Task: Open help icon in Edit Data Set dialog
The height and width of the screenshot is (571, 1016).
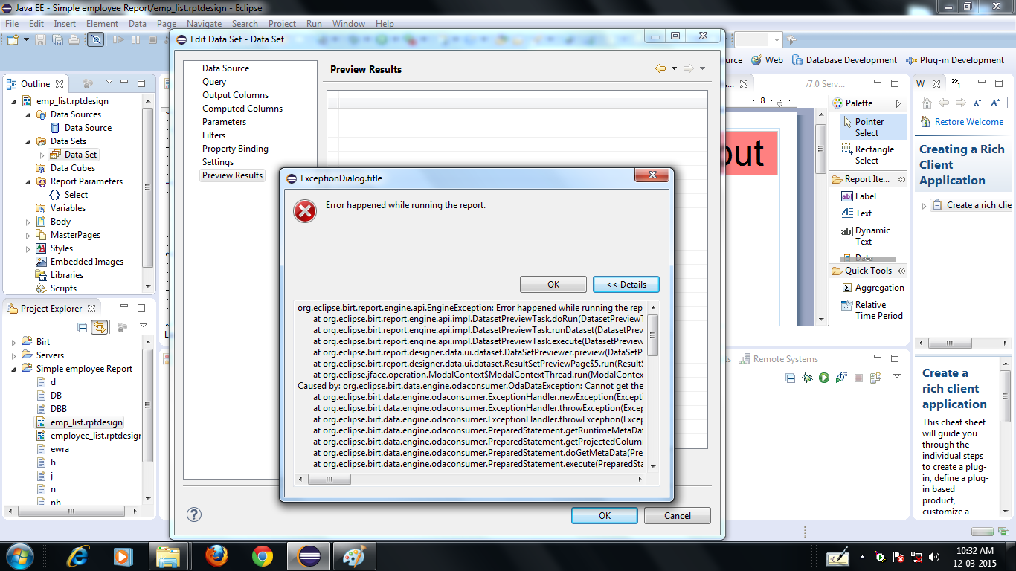Action: tap(193, 514)
